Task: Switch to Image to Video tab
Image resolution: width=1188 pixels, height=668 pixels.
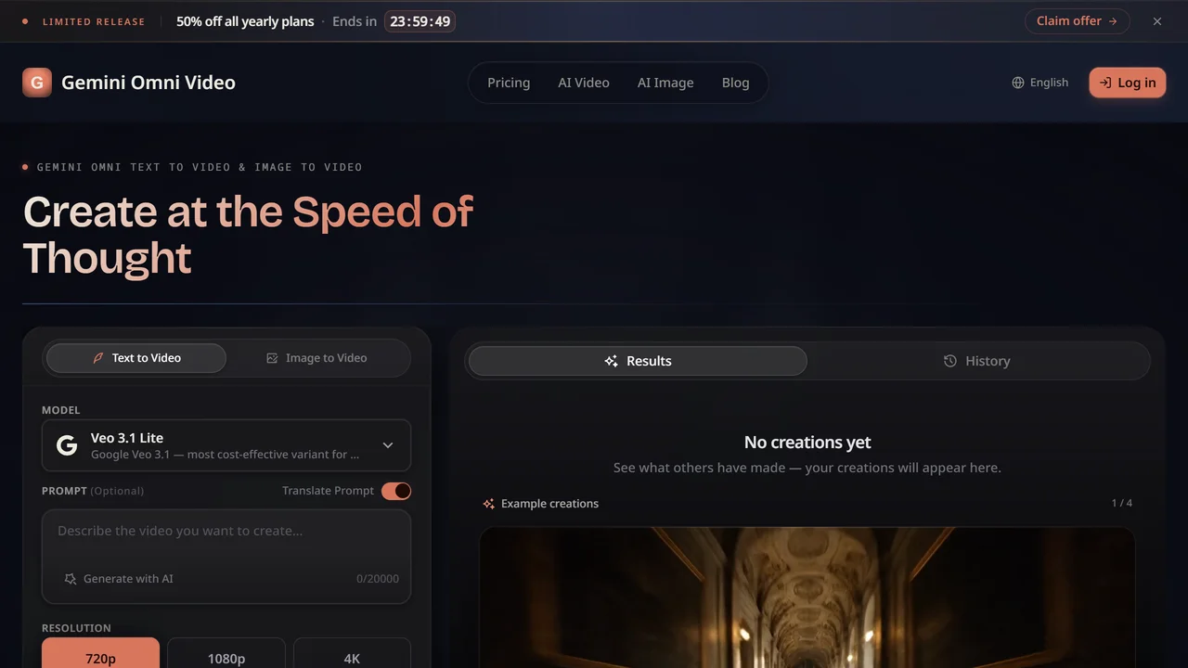Action: point(316,358)
